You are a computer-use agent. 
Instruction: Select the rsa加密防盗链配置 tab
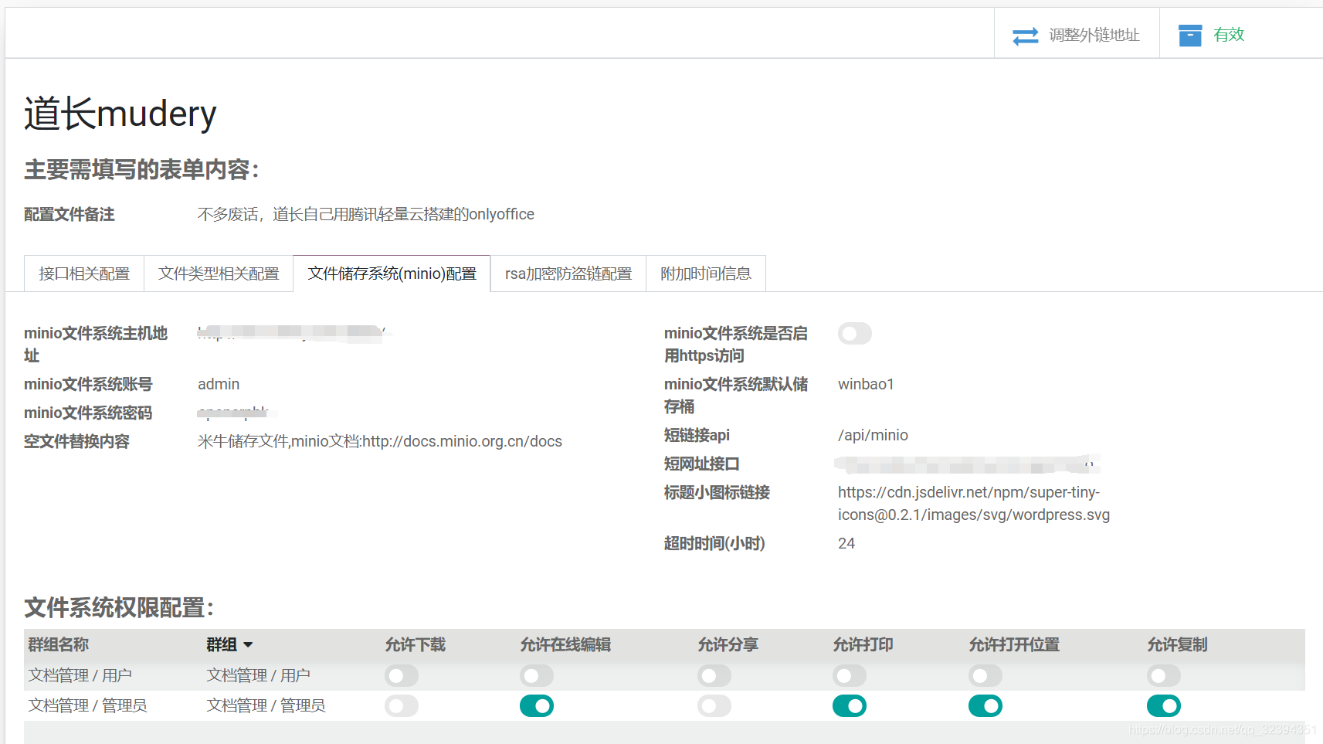[568, 273]
